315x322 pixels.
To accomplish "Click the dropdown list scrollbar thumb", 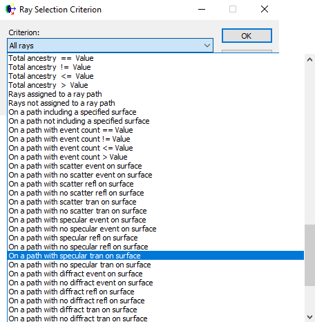I will pos(309,255).
